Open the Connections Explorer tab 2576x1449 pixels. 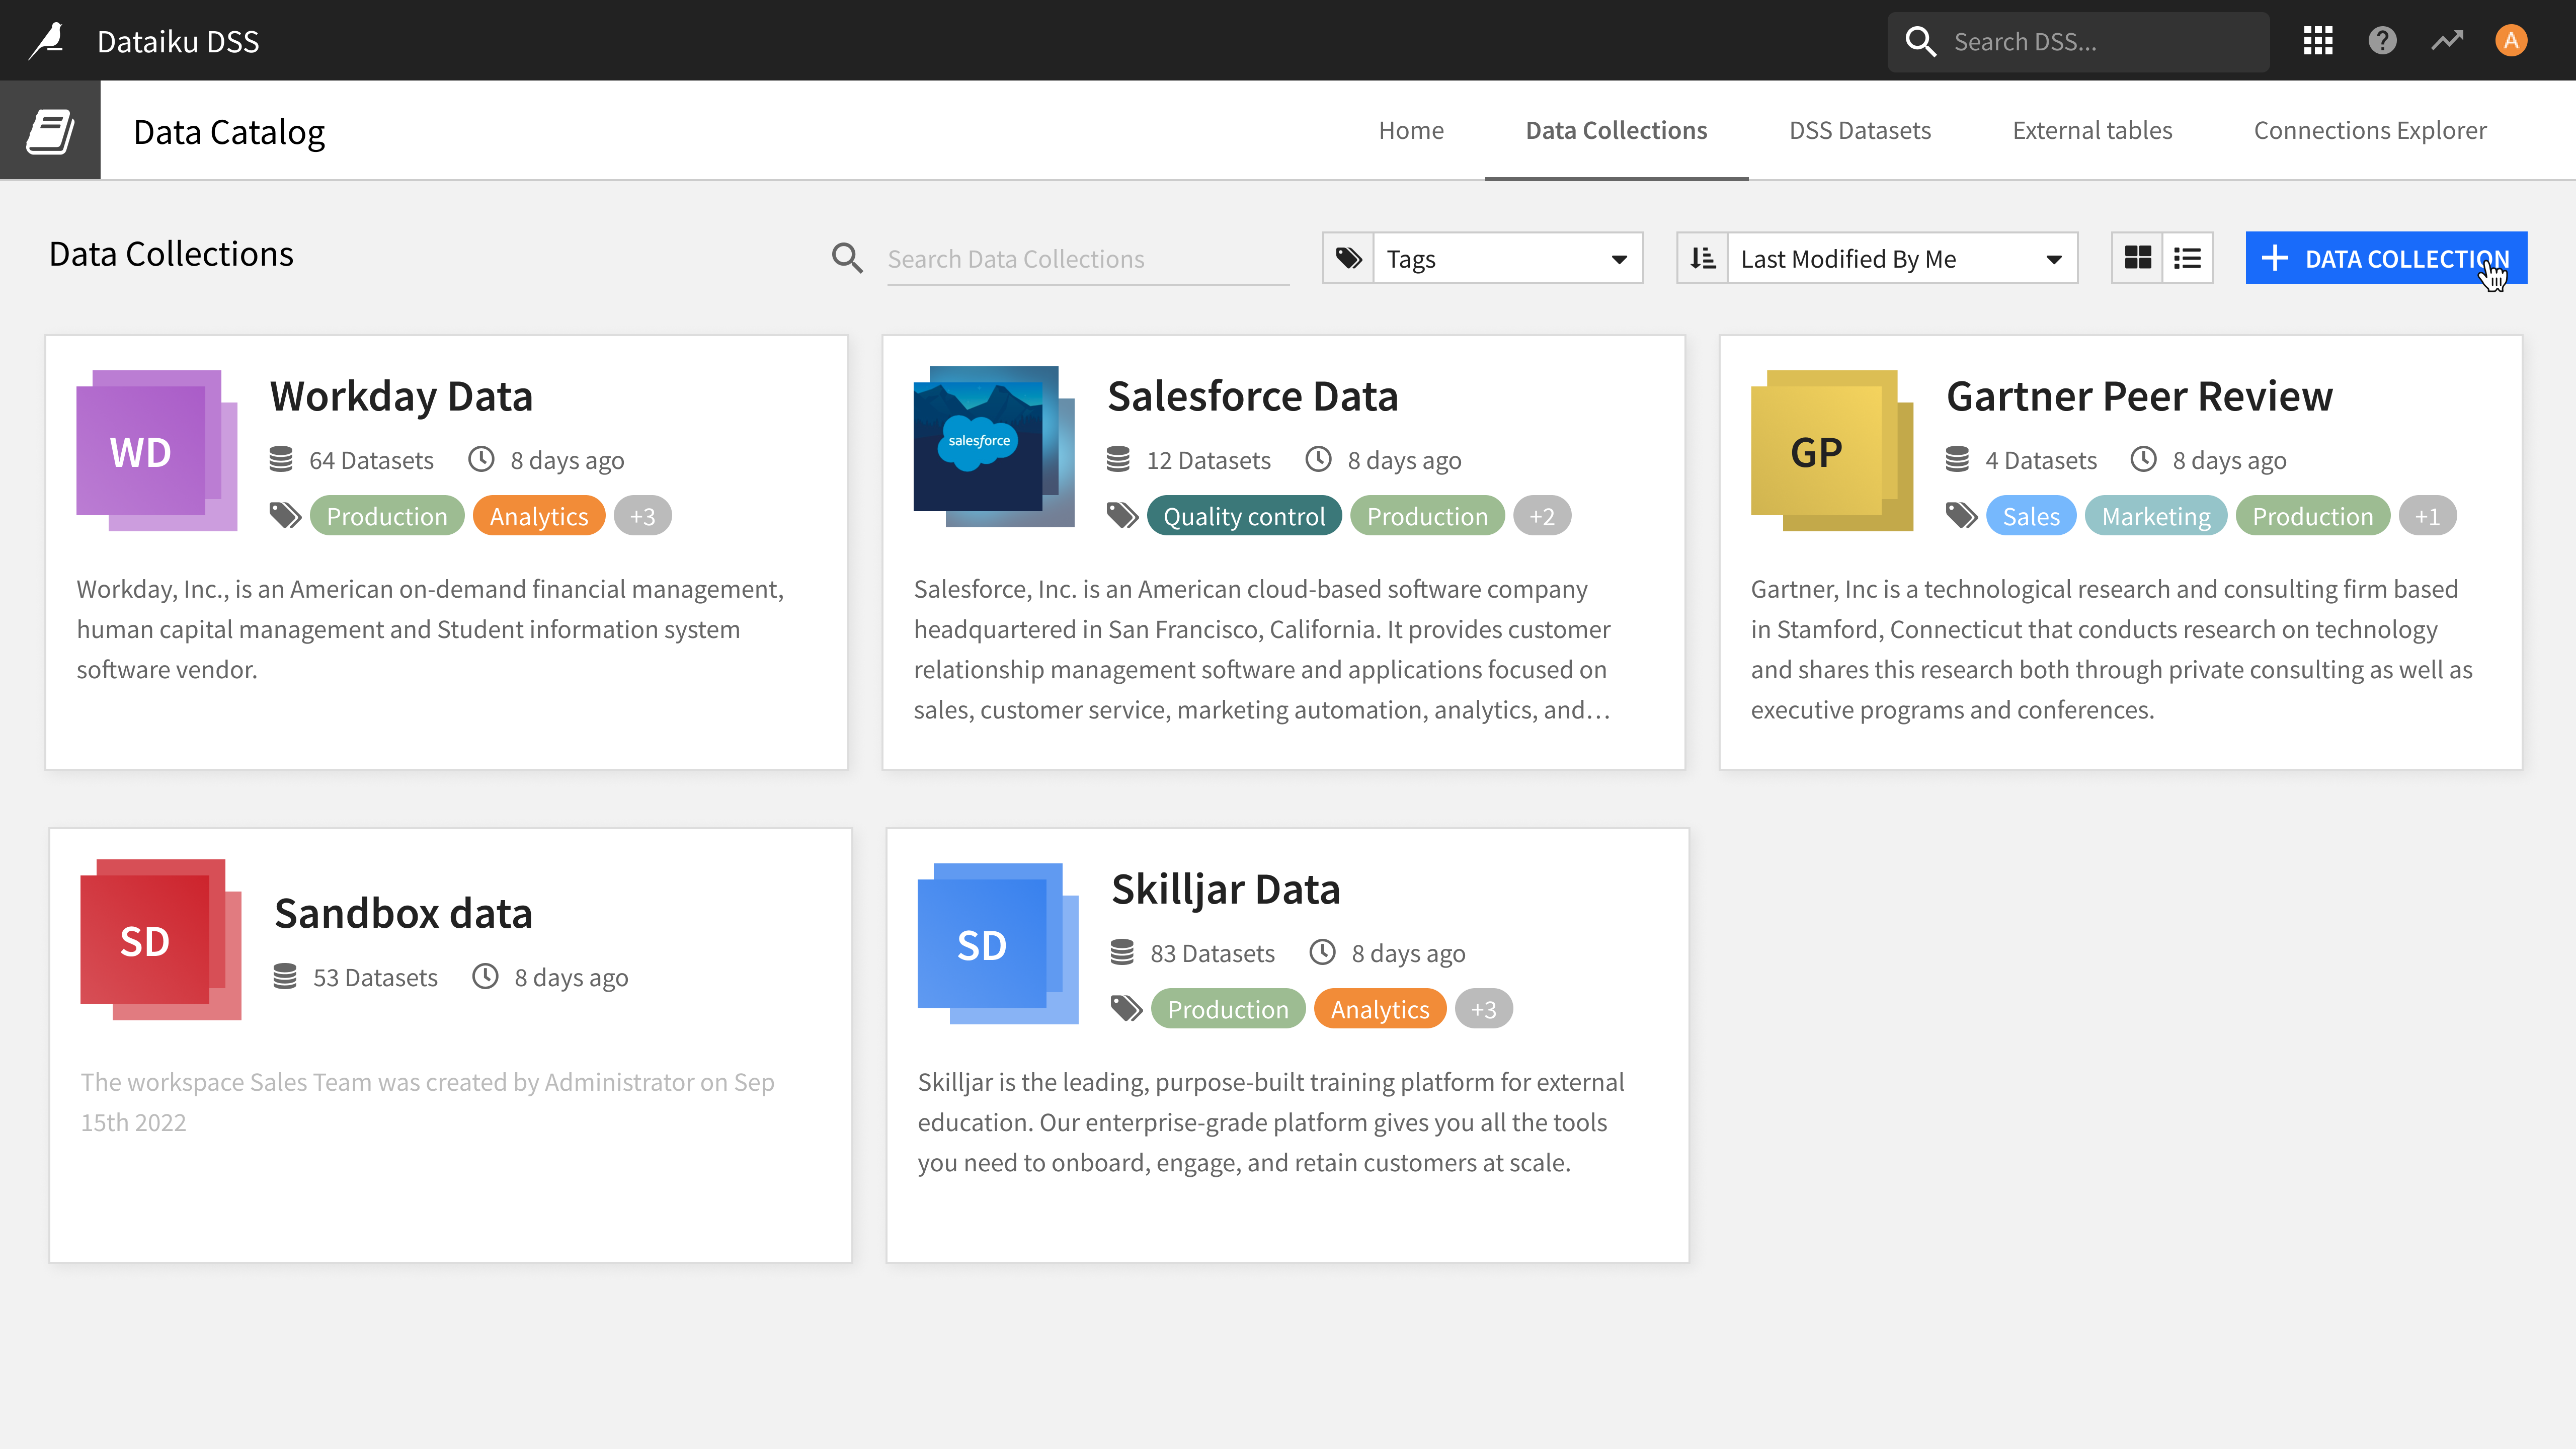2370,130
